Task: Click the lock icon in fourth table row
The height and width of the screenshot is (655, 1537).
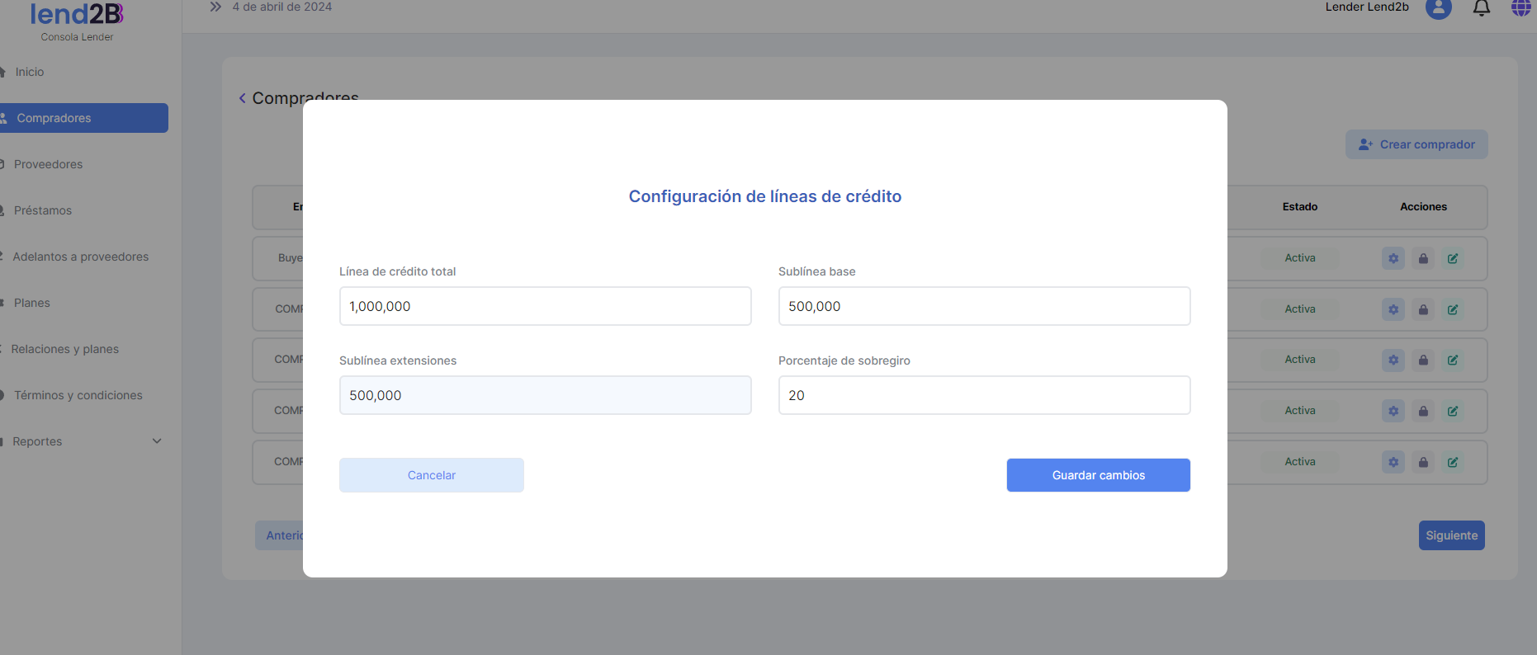Action: pos(1423,411)
